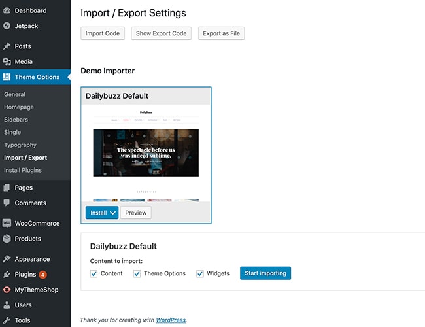This screenshot has width=425, height=327.
Task: Click the Appearance paintbrush icon
Action: 7,259
